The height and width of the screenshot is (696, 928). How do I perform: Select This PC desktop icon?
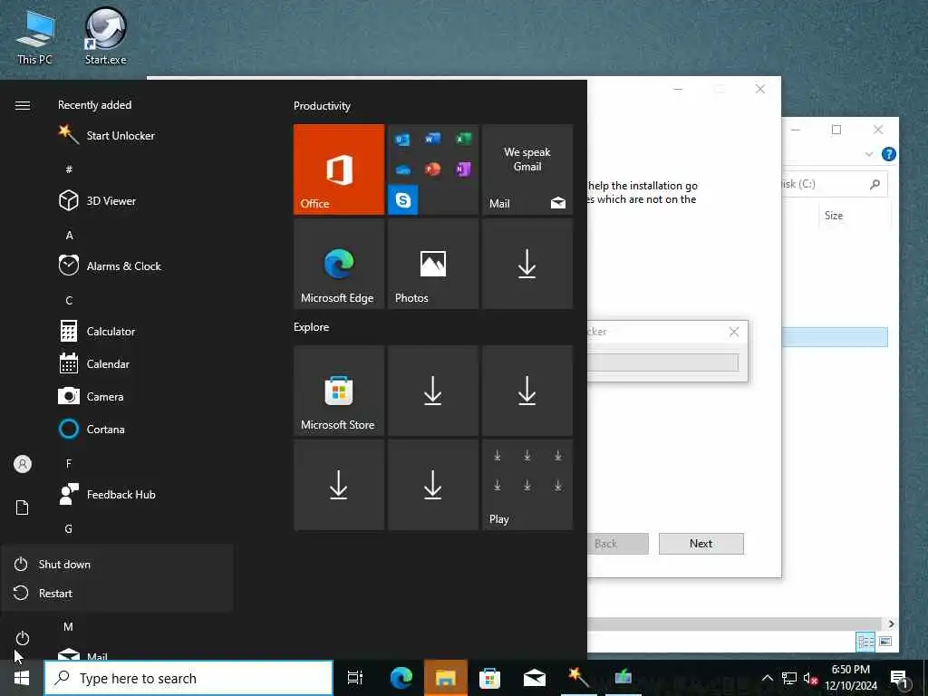tap(35, 36)
